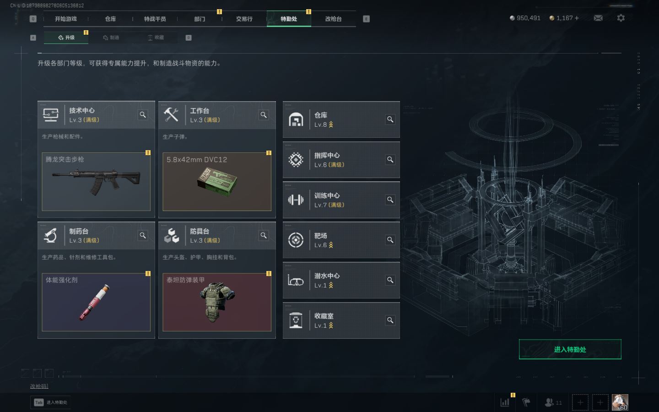The height and width of the screenshot is (412, 659).
Task: Select the 制造 sub-tab
Action: point(111,38)
